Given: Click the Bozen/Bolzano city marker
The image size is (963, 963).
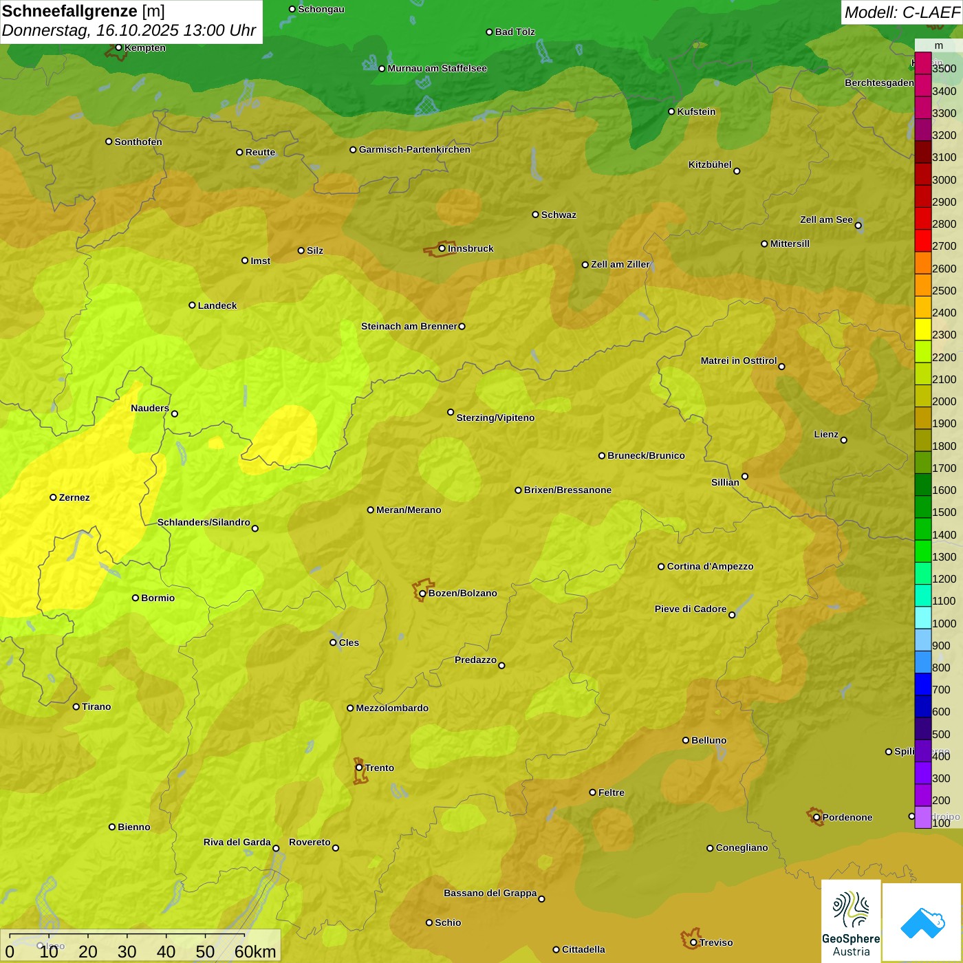Looking at the screenshot, I should [x=422, y=593].
